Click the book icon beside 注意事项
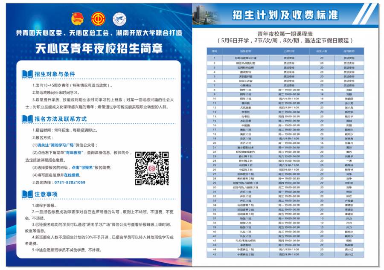Viewport: 384px width, 270px height. (27, 194)
